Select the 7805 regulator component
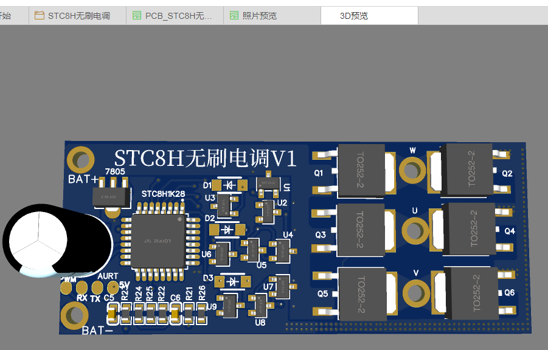548x350 pixels. click(112, 197)
